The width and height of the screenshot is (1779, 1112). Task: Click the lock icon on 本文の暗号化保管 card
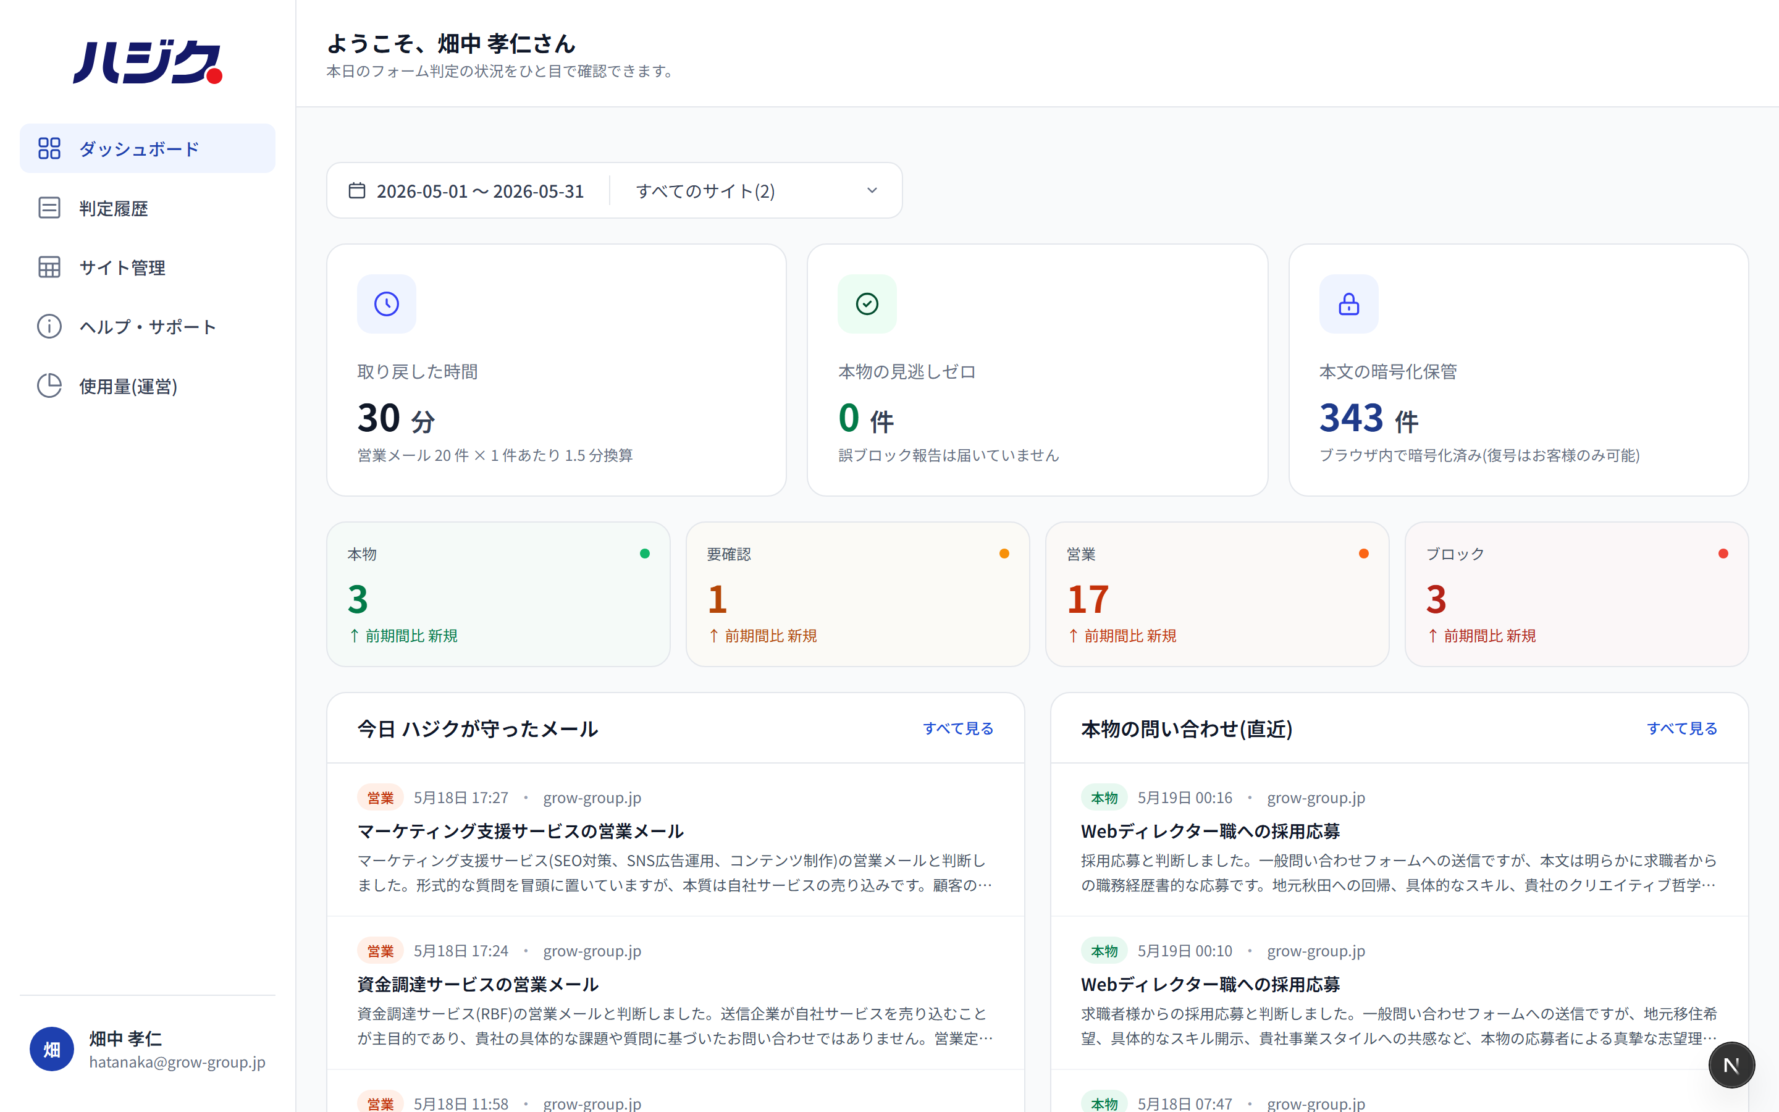(x=1349, y=304)
